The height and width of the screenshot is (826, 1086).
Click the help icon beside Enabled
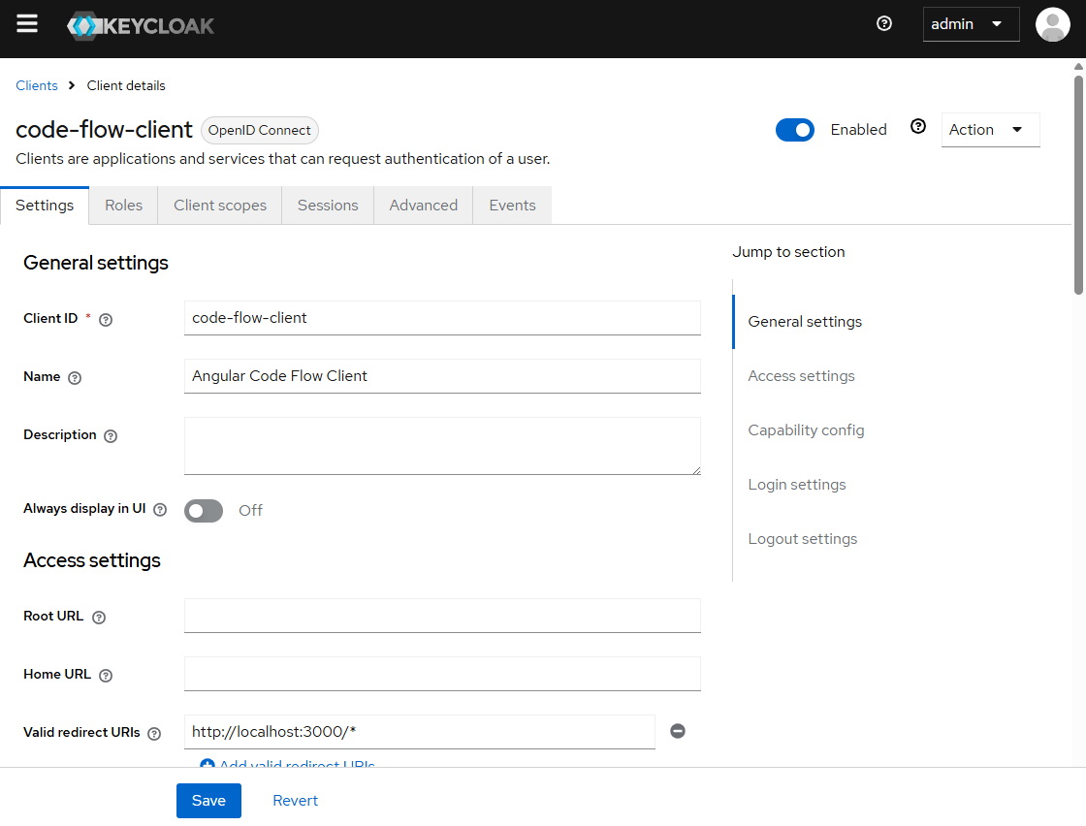point(917,126)
